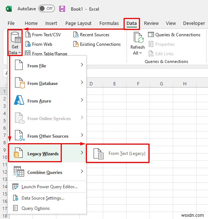Click the Query Options icon

15,208
